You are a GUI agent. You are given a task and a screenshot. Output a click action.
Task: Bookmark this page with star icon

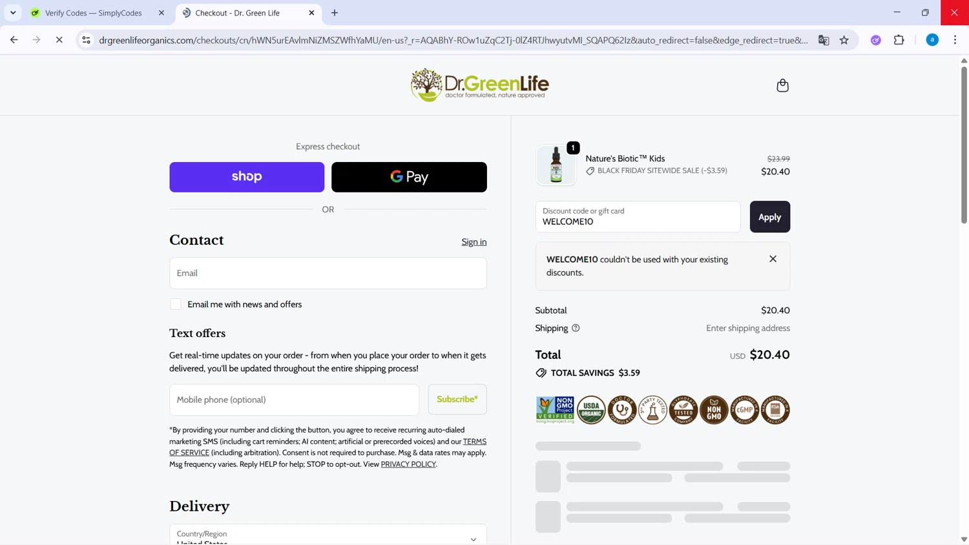click(844, 40)
